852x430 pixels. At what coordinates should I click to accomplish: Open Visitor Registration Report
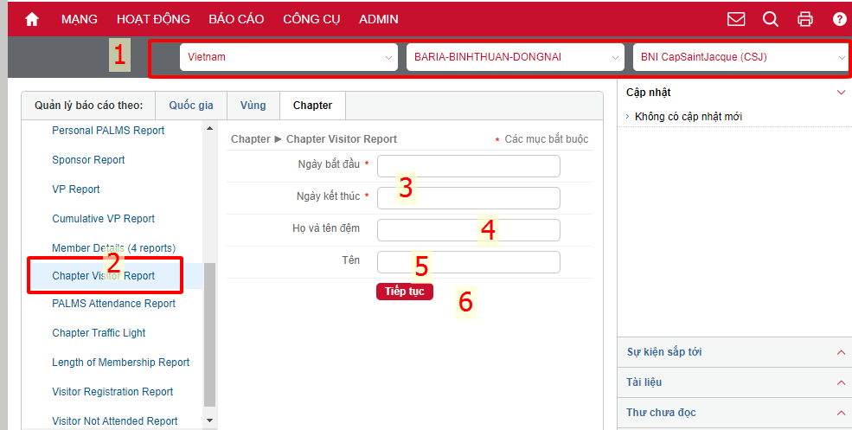point(112,391)
